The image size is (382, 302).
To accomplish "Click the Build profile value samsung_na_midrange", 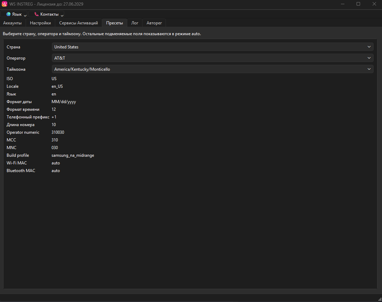I will point(73,155).
